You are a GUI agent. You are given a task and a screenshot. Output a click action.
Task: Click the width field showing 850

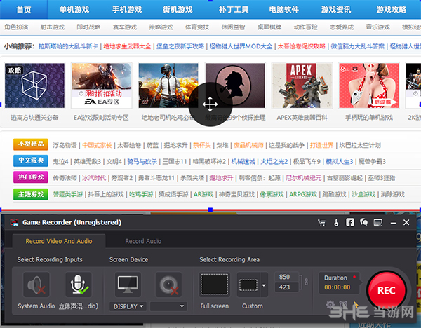pyautogui.click(x=286, y=277)
